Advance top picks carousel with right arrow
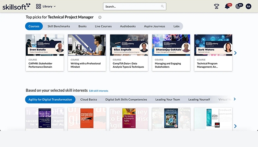This screenshot has height=147, width=258. click(236, 53)
